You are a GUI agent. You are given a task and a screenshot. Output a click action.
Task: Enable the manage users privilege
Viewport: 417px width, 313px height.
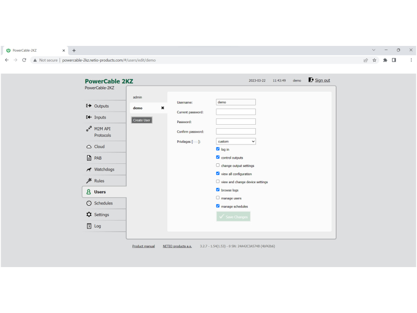point(218,198)
